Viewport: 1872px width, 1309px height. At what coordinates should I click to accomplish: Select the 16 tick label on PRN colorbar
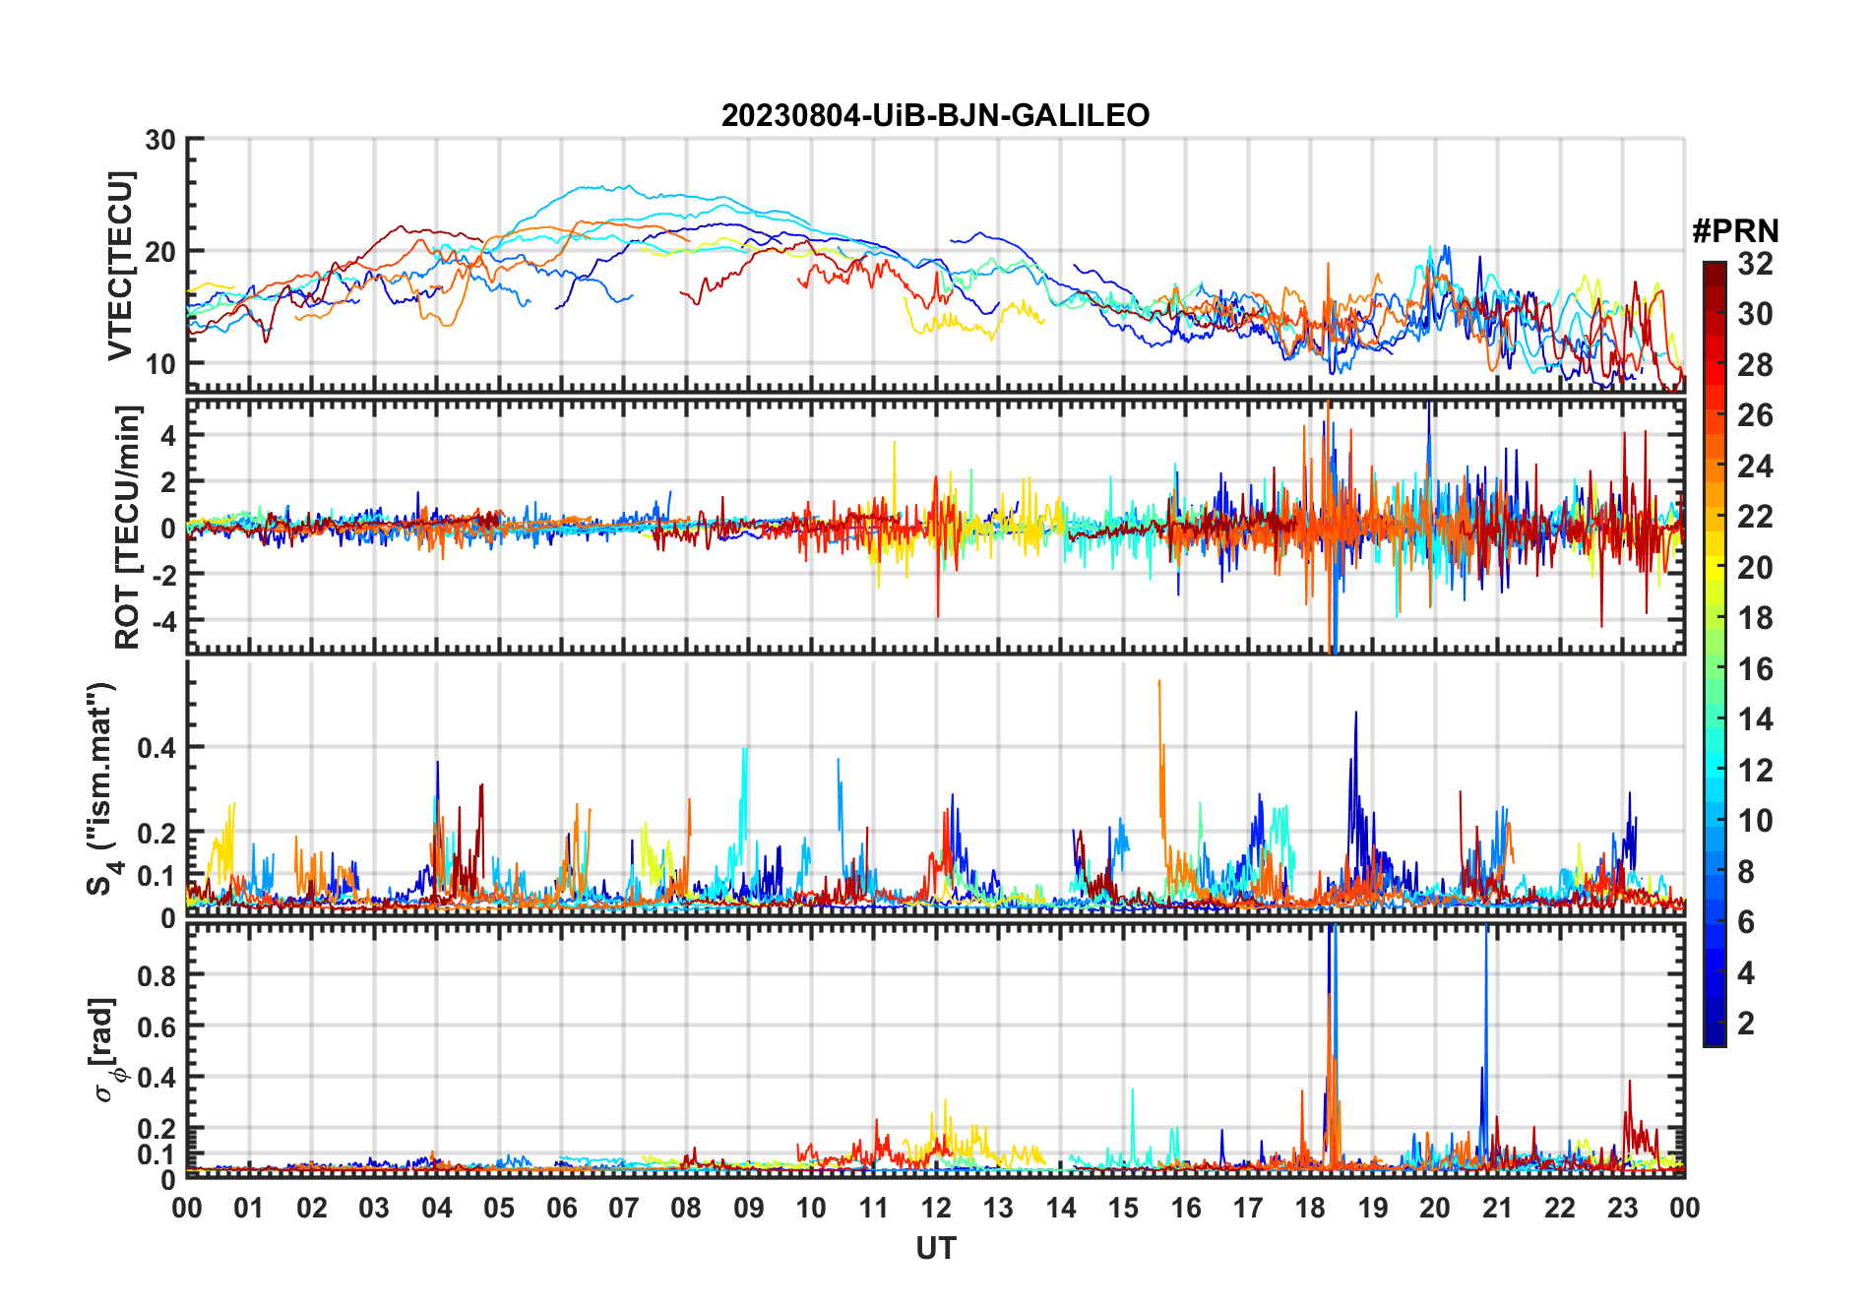[1755, 669]
